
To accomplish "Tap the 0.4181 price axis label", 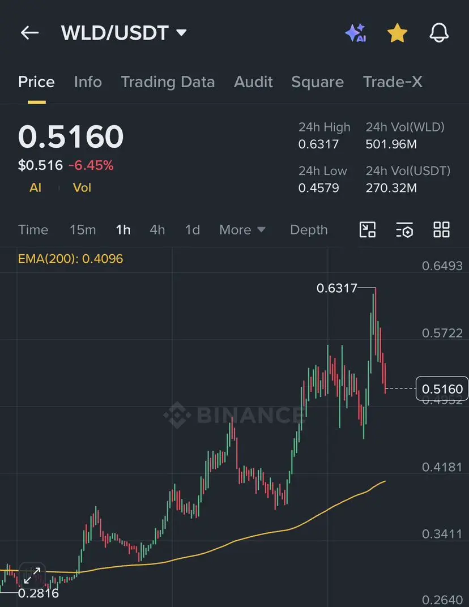I will point(442,467).
